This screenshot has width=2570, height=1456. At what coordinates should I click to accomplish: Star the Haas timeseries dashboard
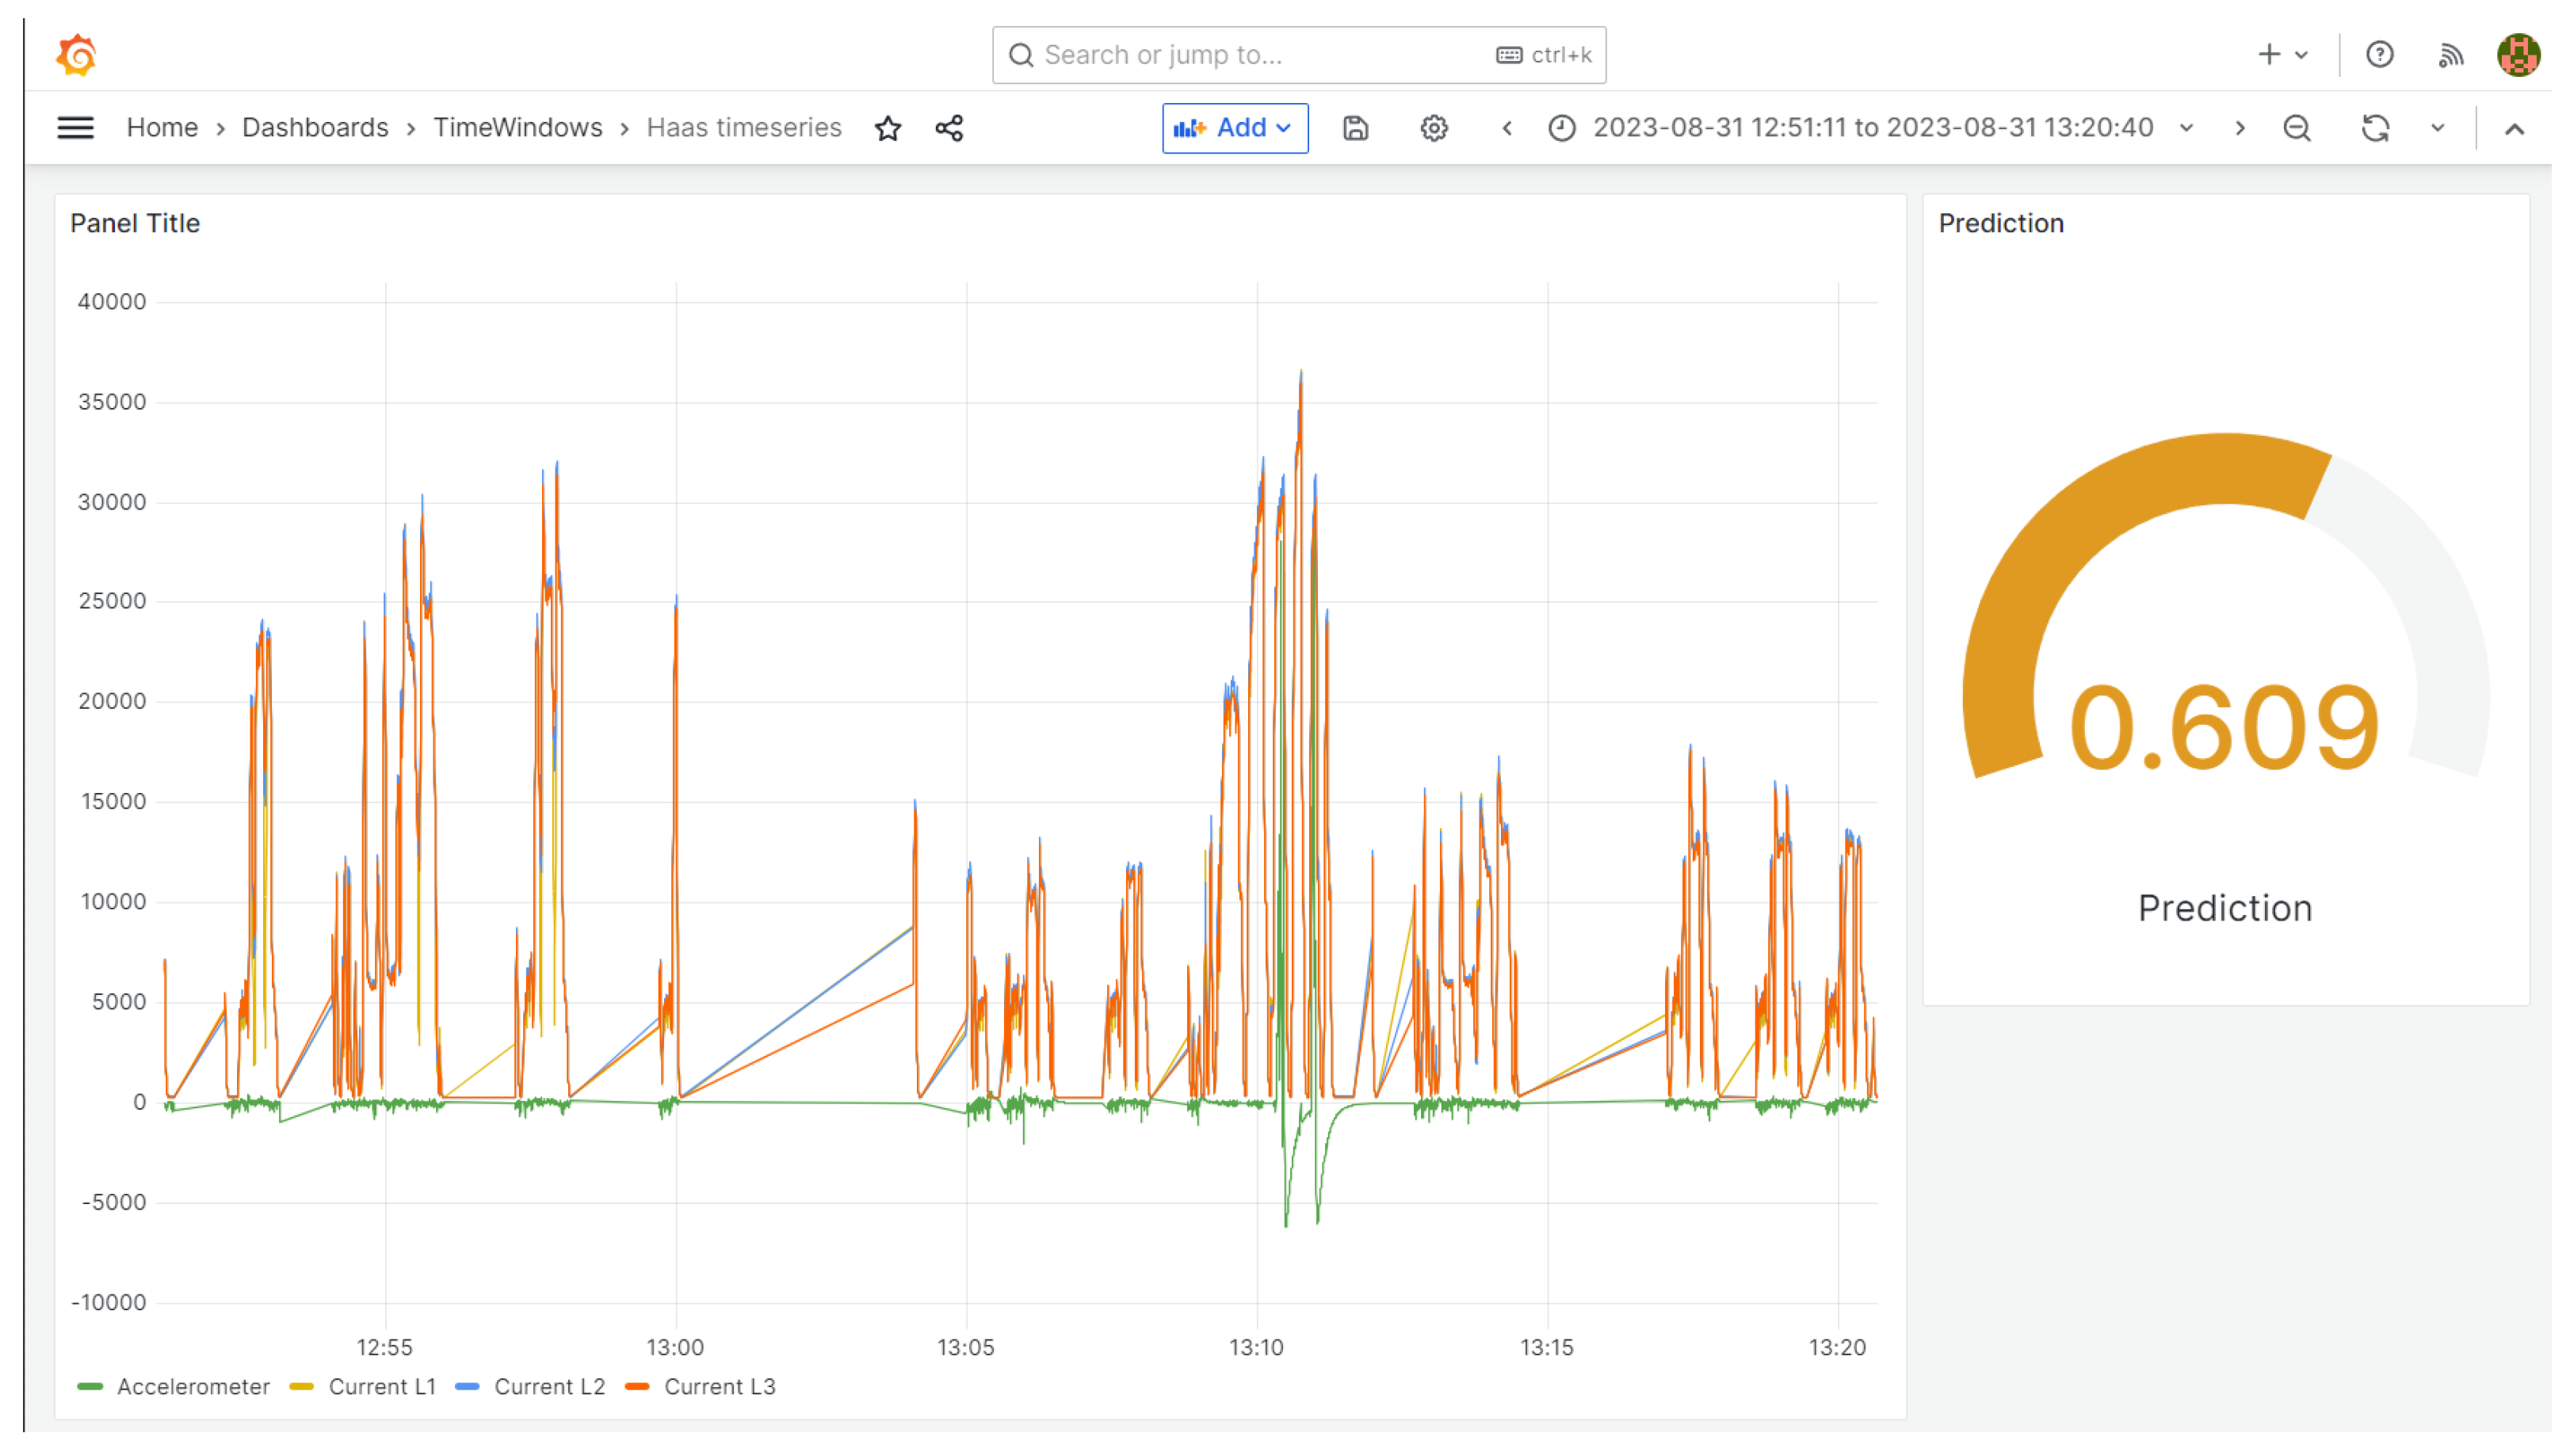(888, 129)
